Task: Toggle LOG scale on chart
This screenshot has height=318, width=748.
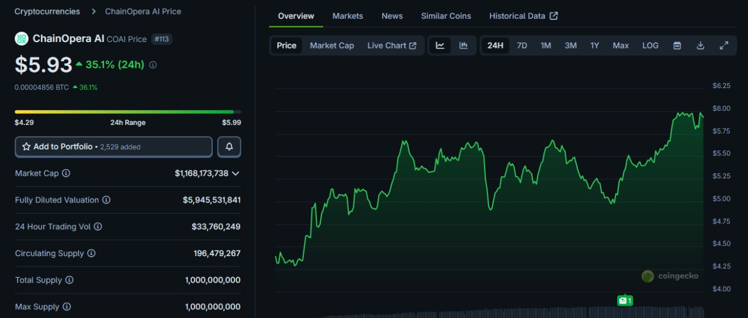Action: (x=650, y=46)
